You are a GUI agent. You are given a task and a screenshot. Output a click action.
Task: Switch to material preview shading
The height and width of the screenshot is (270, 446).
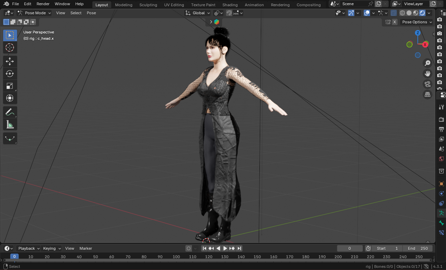[x=416, y=13]
